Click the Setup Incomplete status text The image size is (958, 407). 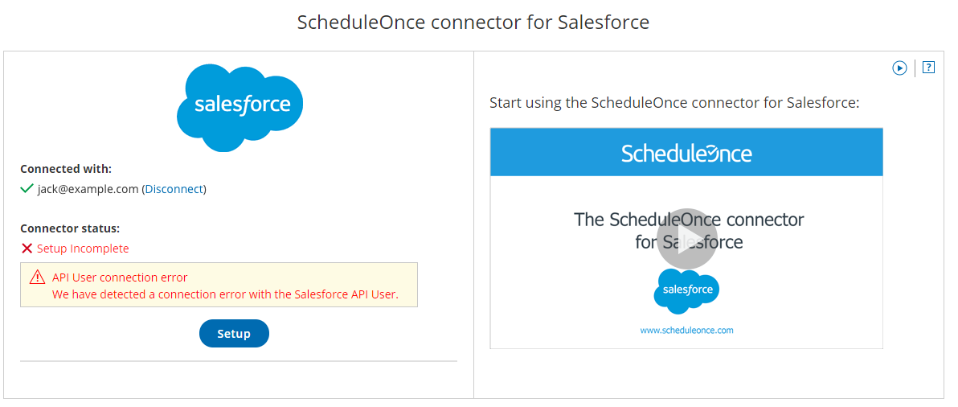83,249
